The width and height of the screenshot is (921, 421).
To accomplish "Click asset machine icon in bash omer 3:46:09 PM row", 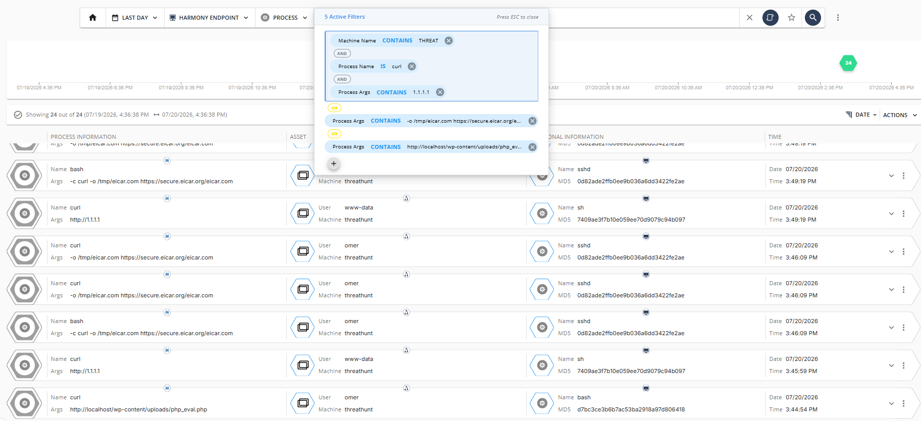I will [303, 327].
